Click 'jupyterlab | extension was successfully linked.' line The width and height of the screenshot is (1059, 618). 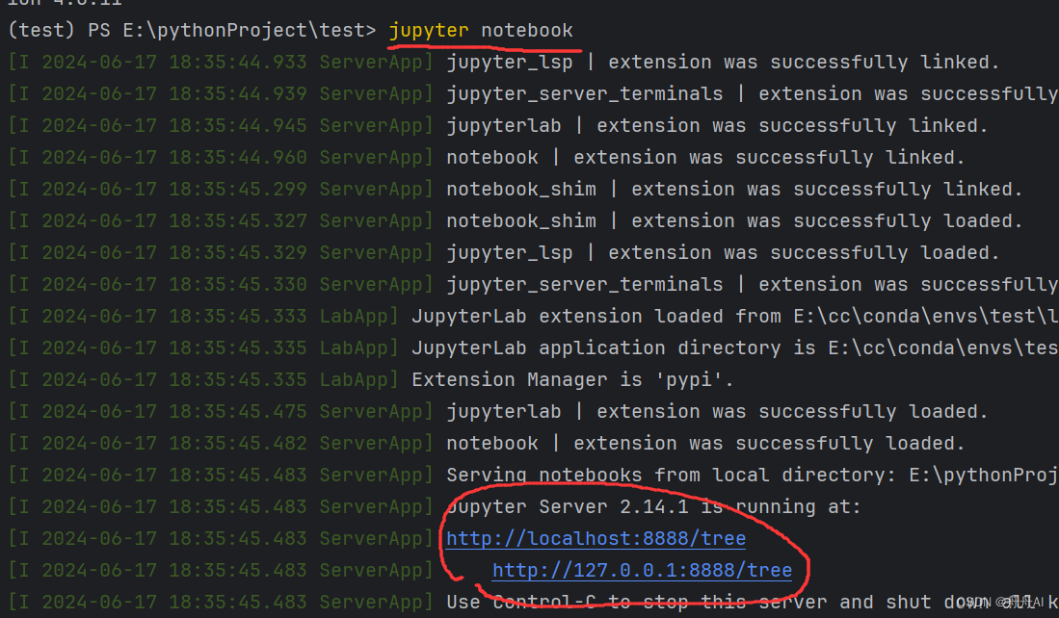[x=717, y=125]
